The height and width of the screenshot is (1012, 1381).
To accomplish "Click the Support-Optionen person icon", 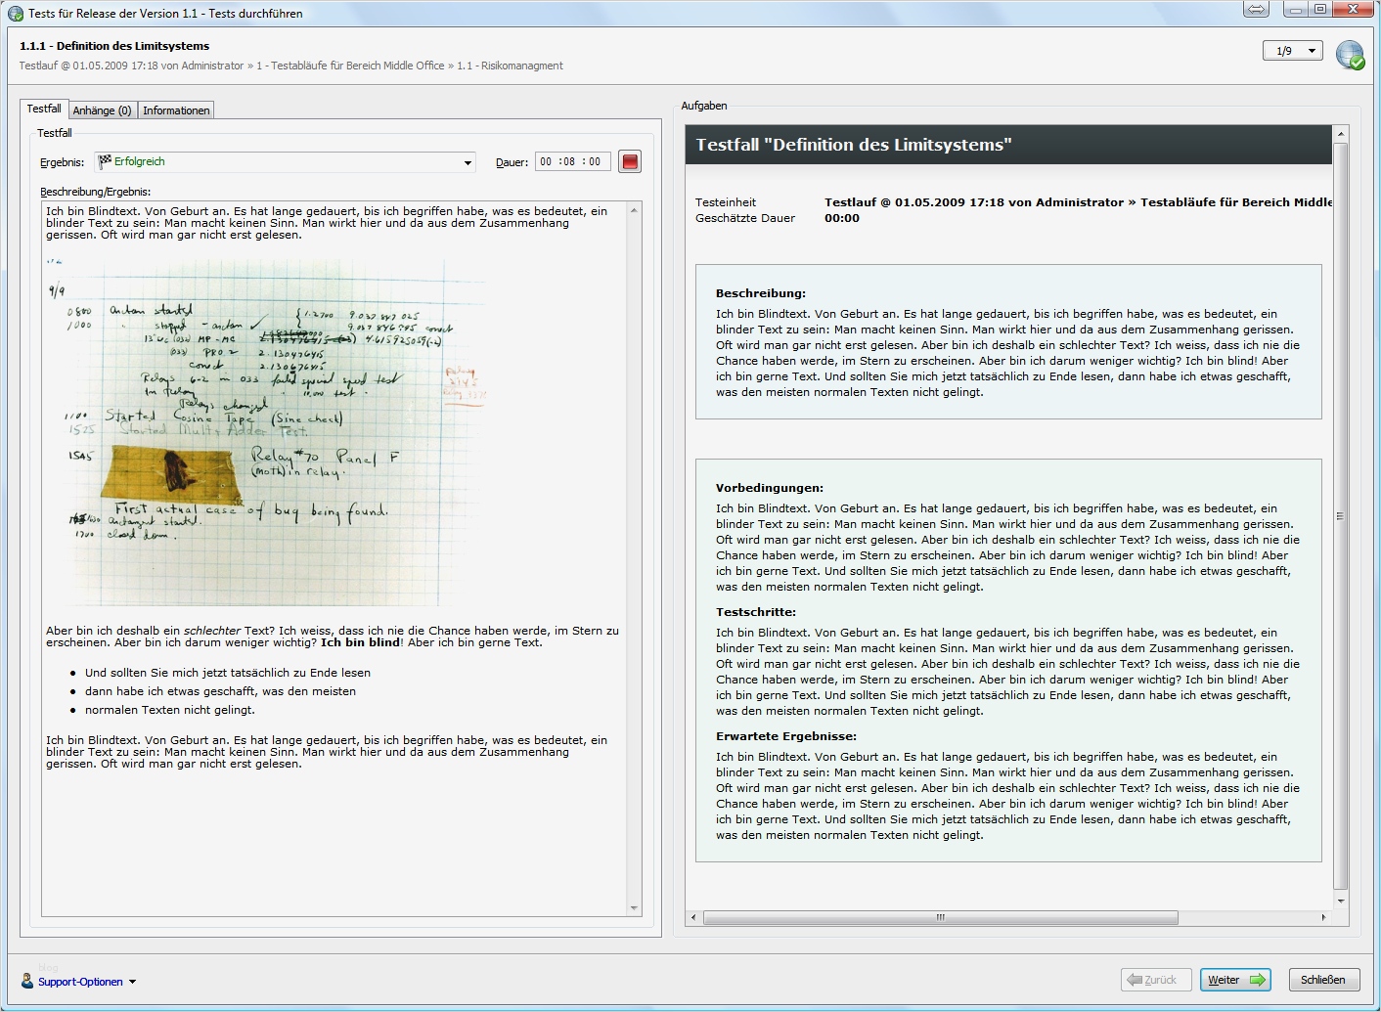I will coord(27,981).
